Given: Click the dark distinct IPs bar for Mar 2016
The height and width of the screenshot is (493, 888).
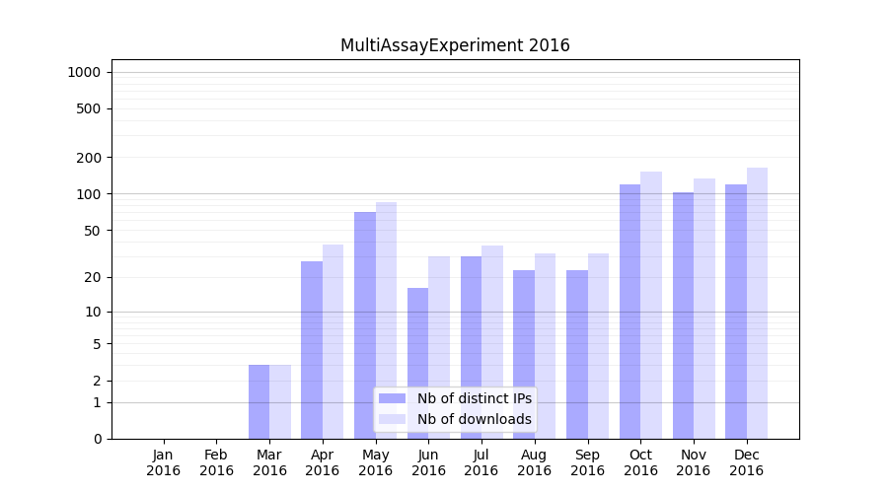Looking at the screenshot, I should pos(259,401).
